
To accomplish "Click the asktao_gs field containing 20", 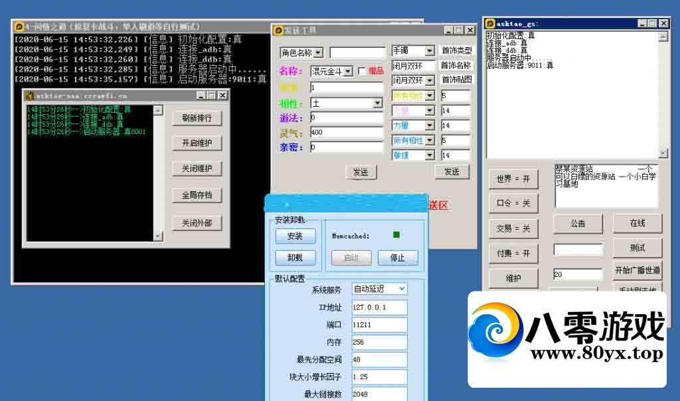I will [x=578, y=274].
